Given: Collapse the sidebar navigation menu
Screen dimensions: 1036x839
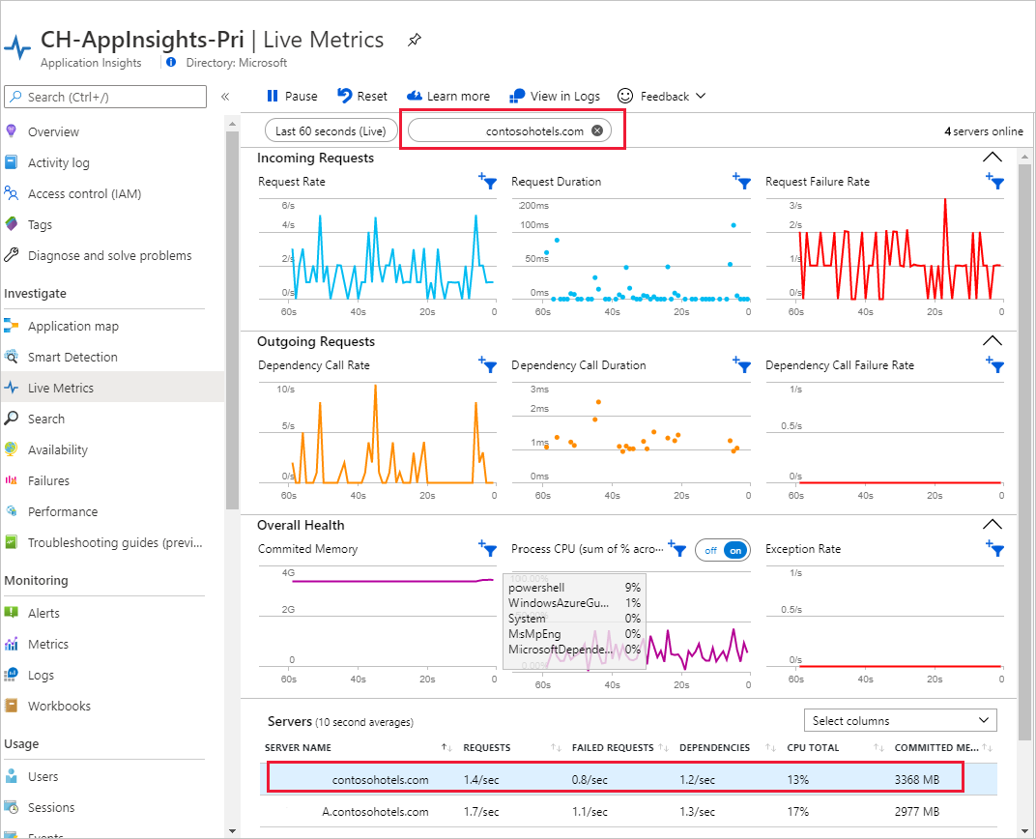Looking at the screenshot, I should [x=224, y=97].
